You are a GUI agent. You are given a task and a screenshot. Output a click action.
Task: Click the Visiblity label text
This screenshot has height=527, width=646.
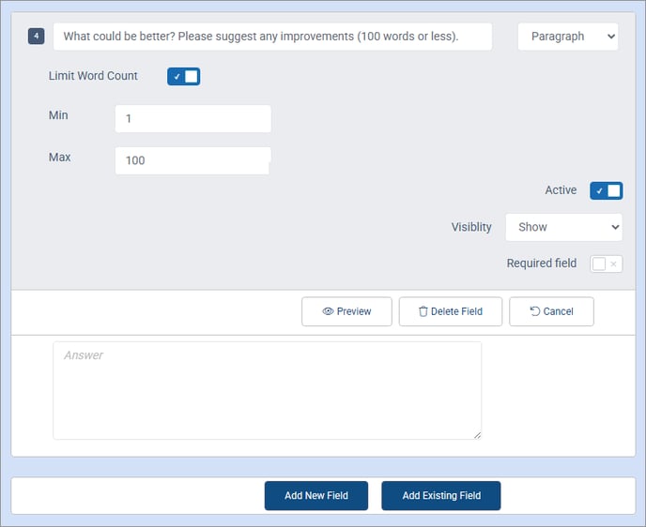coord(470,227)
